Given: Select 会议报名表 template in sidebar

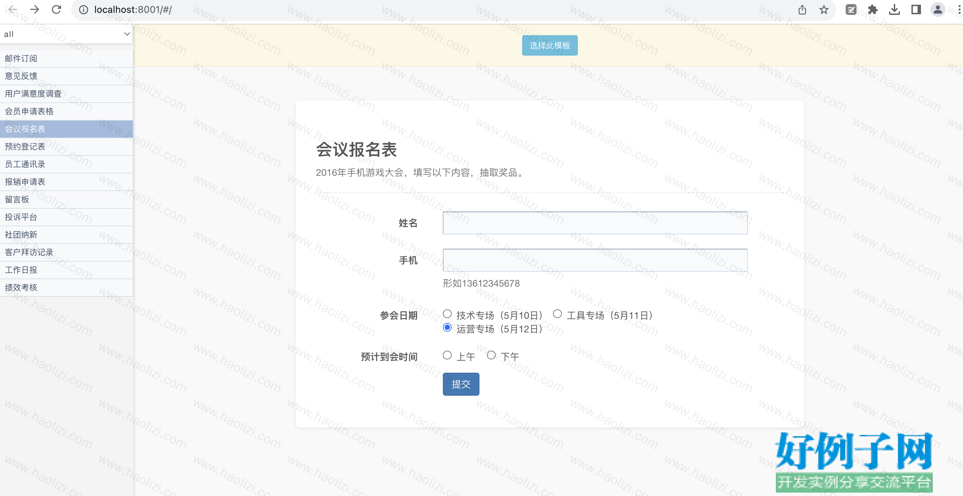Looking at the screenshot, I should coord(66,129).
